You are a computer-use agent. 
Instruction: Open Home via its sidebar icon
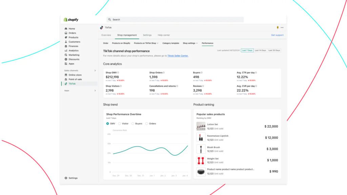click(66, 29)
